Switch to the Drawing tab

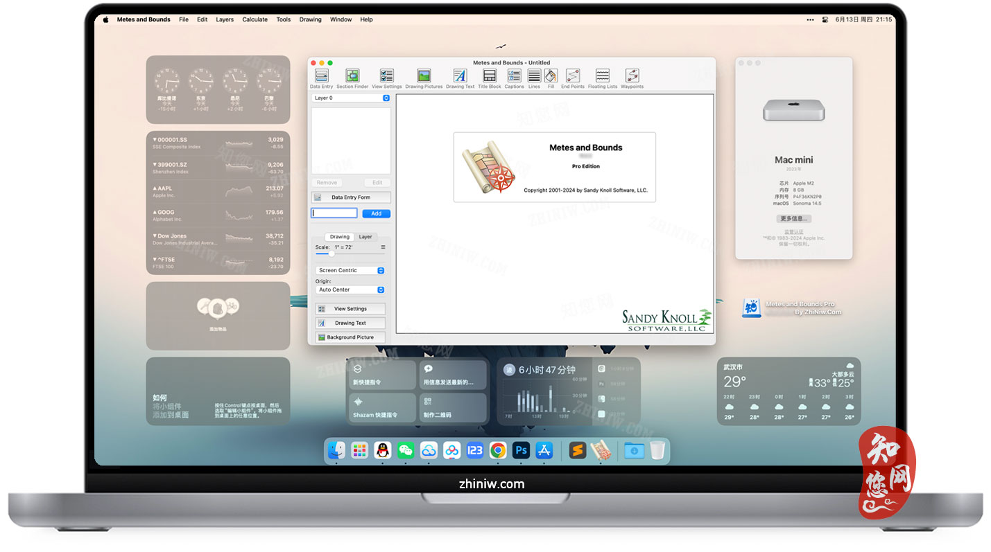(340, 237)
